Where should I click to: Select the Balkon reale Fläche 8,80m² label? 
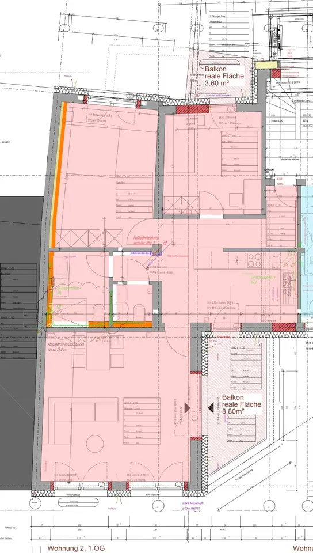(x=241, y=404)
